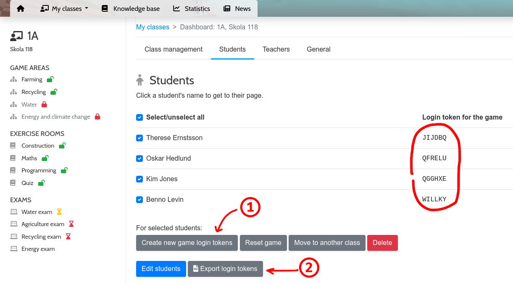Click the login token WILLKY
This screenshot has width=513, height=284.
[x=434, y=200]
